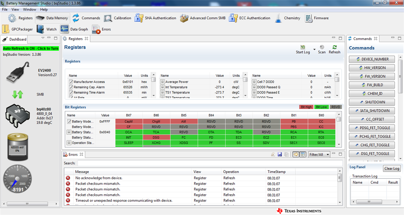Open GPCPackager
Screen dimensions: 404x215
pos(17,29)
